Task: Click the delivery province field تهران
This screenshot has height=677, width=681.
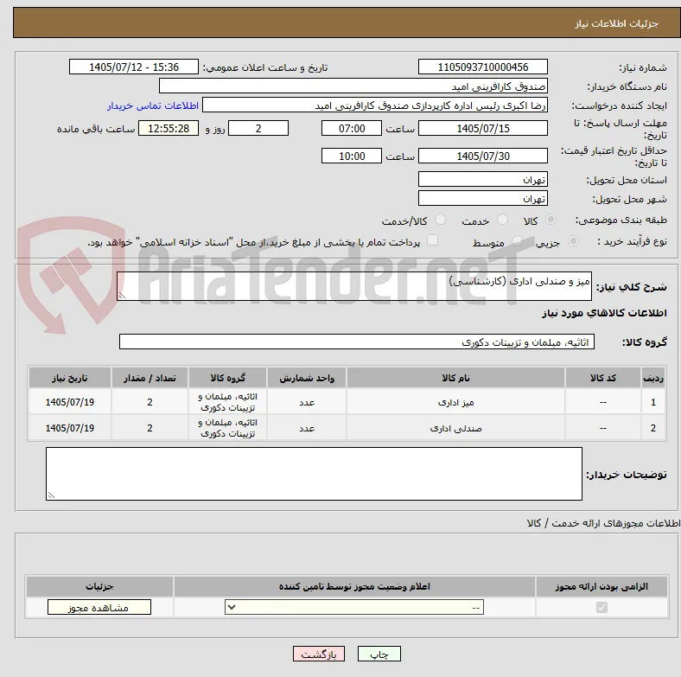Action: tap(482, 179)
